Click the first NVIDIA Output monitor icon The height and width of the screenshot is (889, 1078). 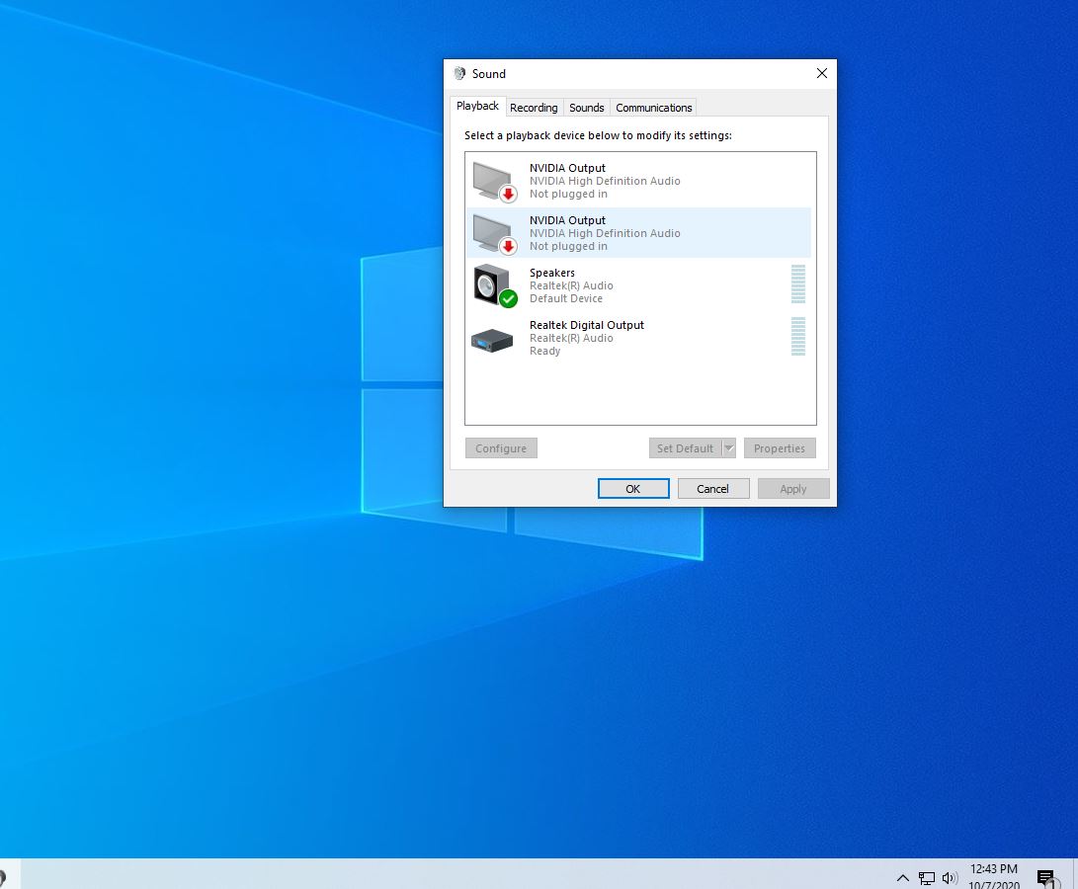point(492,181)
